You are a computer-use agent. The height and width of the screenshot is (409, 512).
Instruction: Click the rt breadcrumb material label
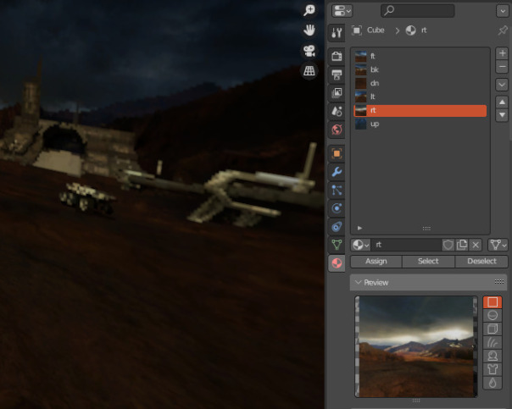click(x=424, y=30)
